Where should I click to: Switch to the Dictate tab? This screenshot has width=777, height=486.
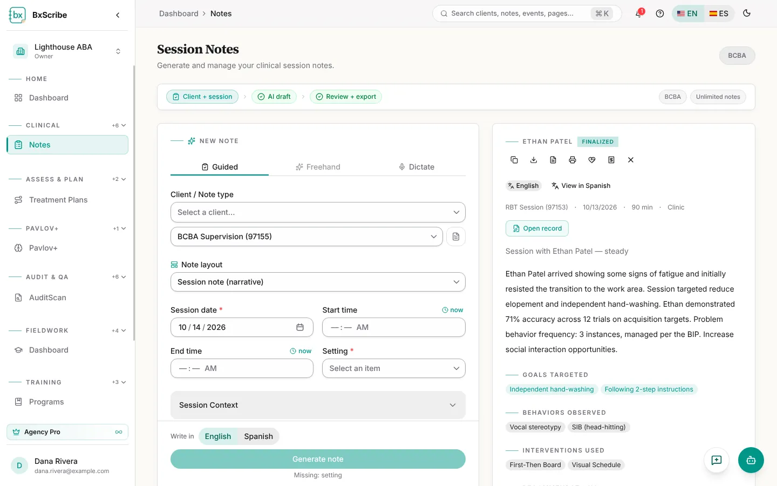[416, 167]
